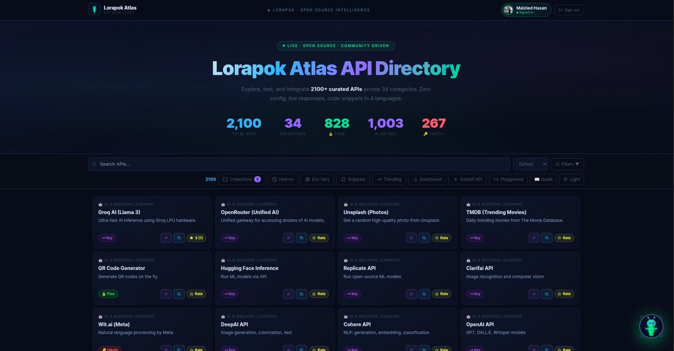The width and height of the screenshot is (674, 351).
Task: Click the purple arrows icon on OpenRouter card
Action: (289, 238)
